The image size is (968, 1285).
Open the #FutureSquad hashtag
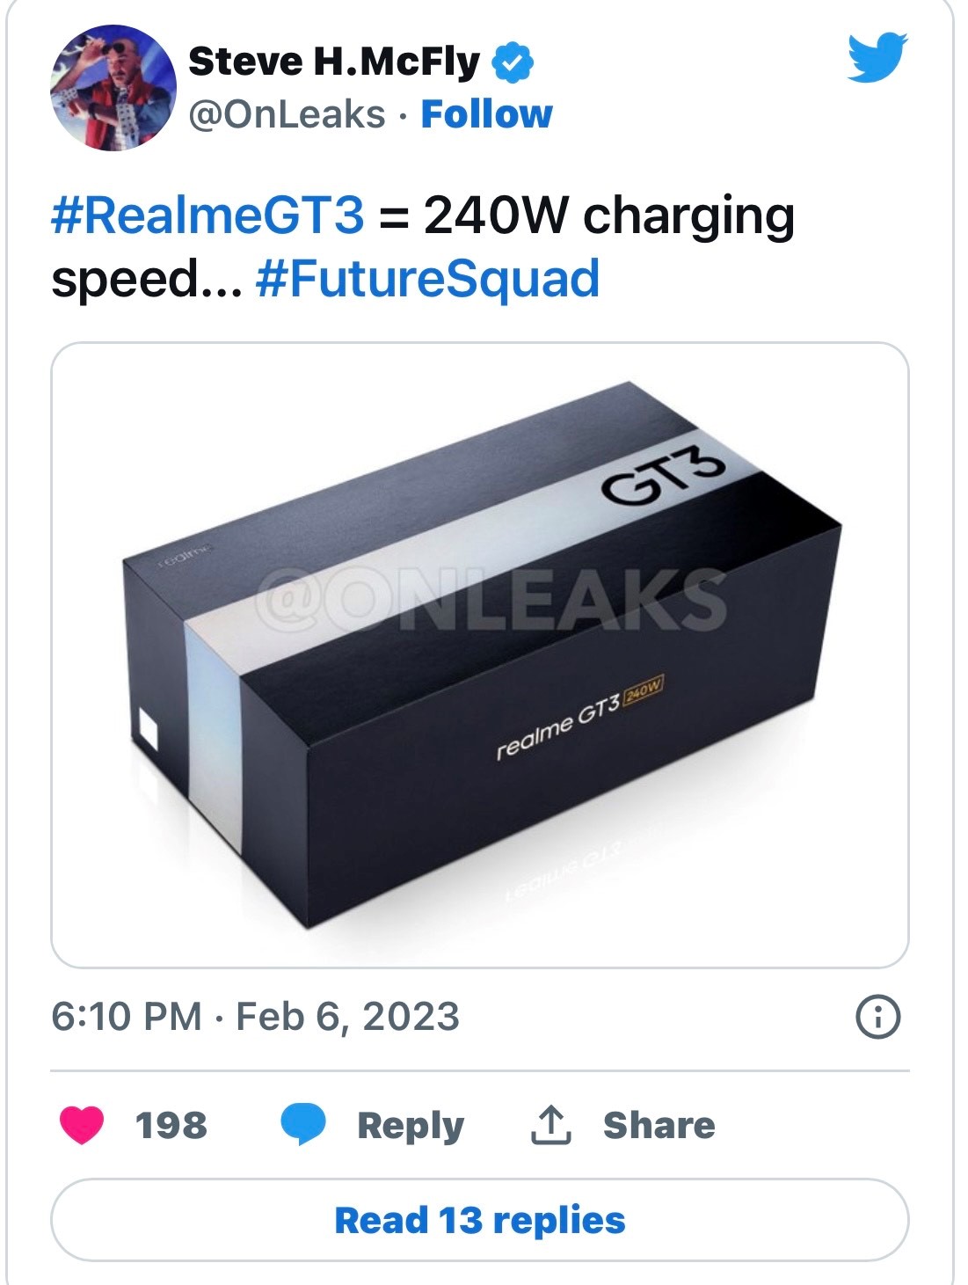coord(427,279)
